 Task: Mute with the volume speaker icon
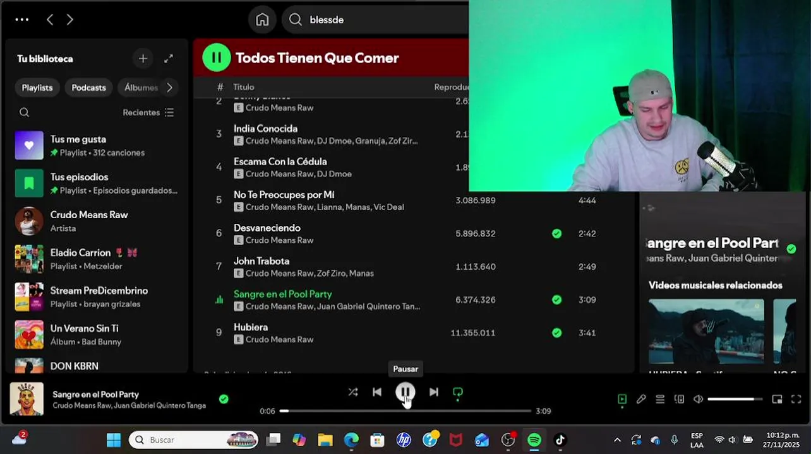[x=698, y=399]
